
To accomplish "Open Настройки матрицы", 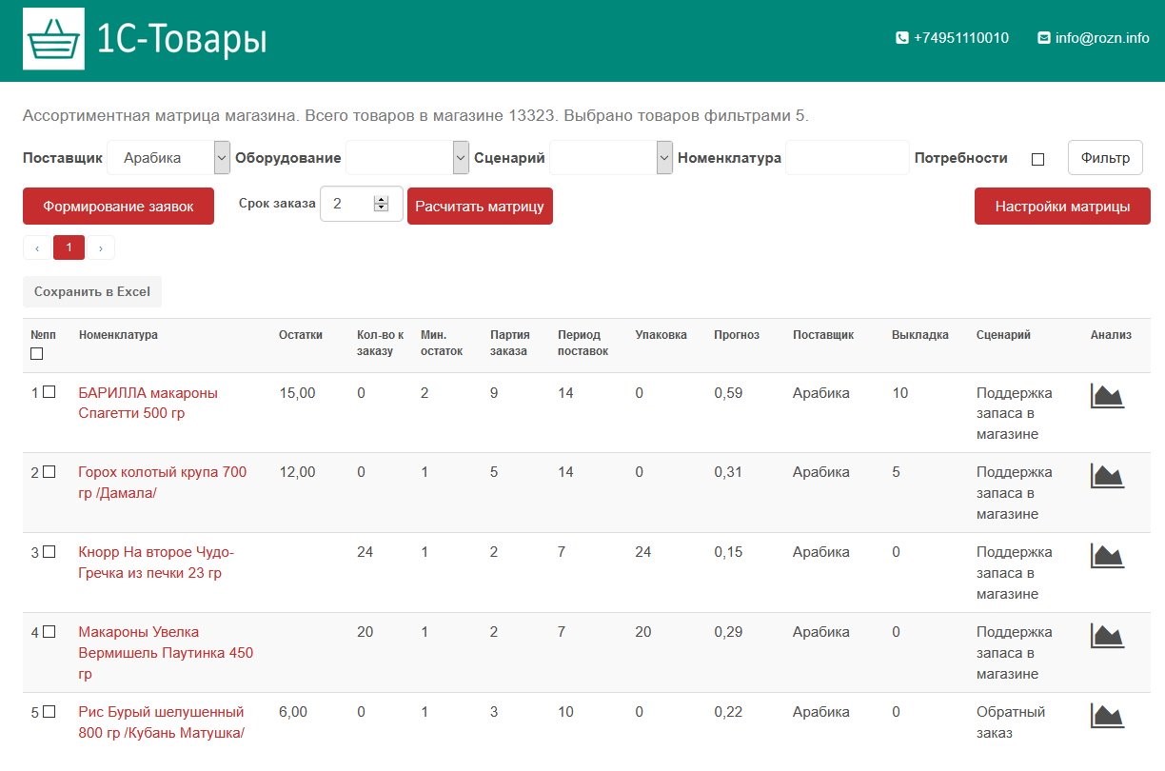I will 1062,207.
